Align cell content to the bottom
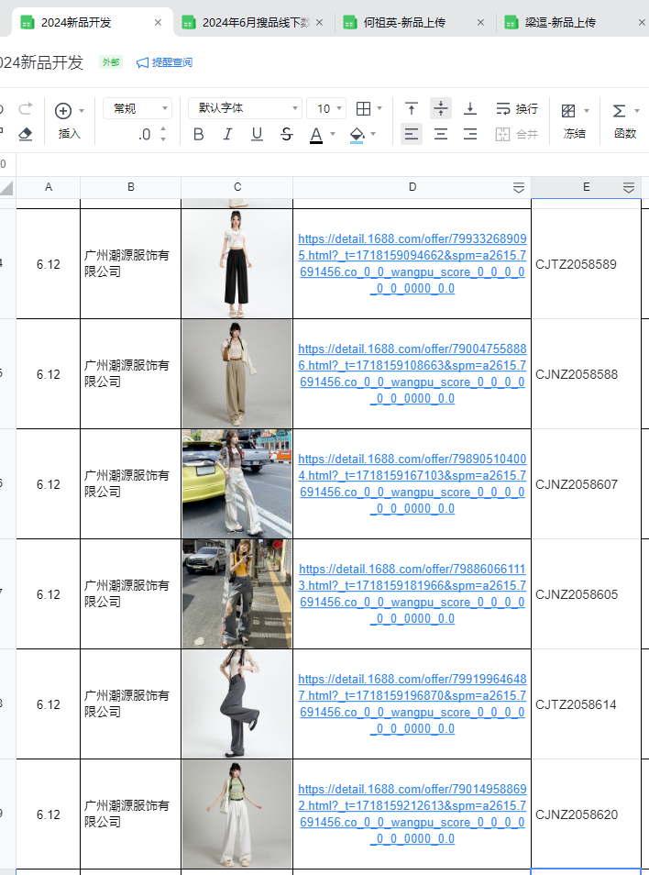 click(470, 109)
